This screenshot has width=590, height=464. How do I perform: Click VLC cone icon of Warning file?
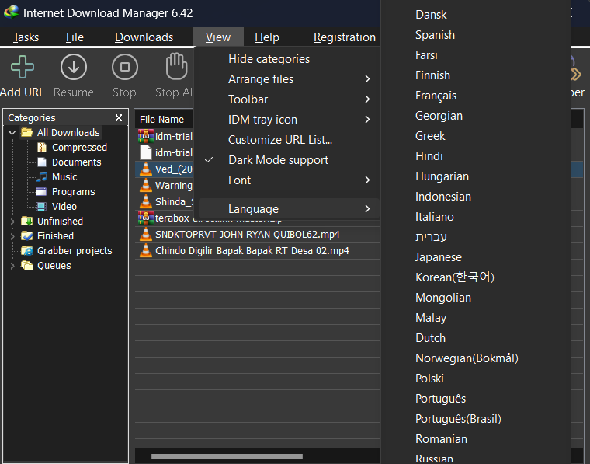(x=146, y=185)
